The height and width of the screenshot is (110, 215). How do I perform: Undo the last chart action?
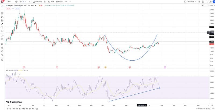pos(66,2)
